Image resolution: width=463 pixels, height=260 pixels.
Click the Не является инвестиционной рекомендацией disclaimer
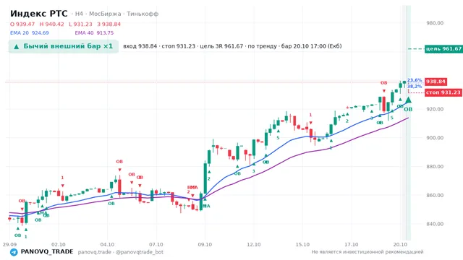click(x=368, y=252)
